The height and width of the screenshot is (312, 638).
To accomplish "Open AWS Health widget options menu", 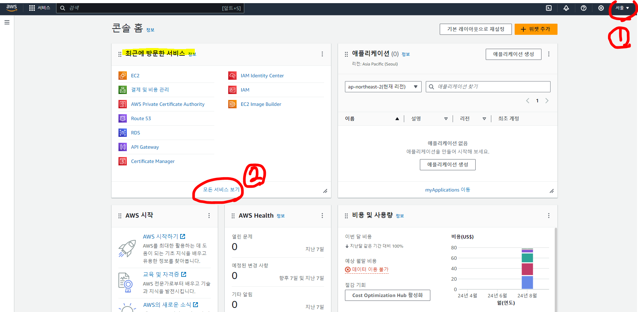I will pyautogui.click(x=322, y=216).
